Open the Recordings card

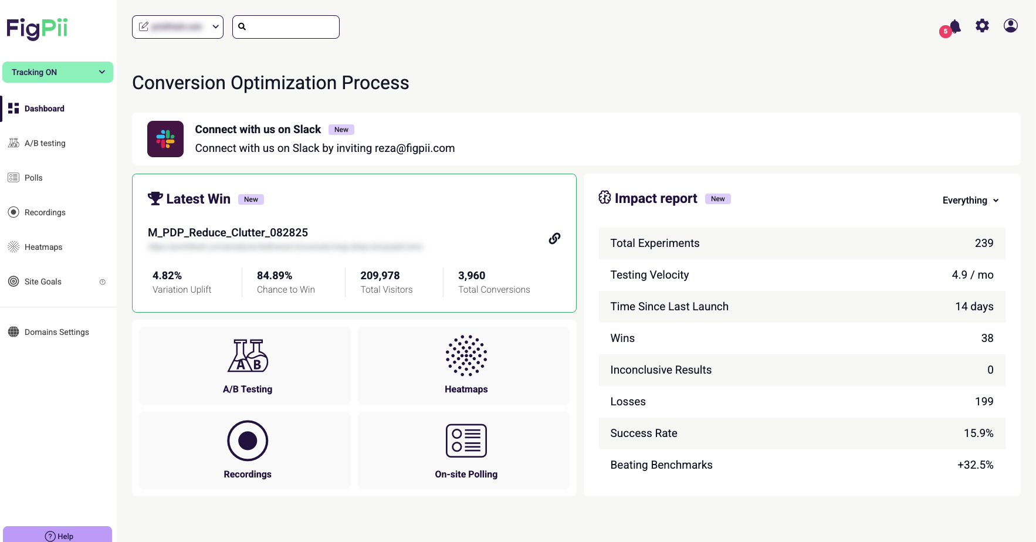click(245, 450)
